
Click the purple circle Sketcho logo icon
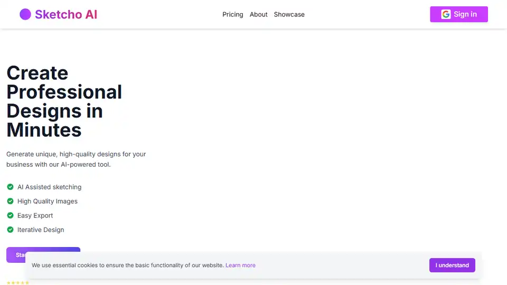pyautogui.click(x=25, y=14)
